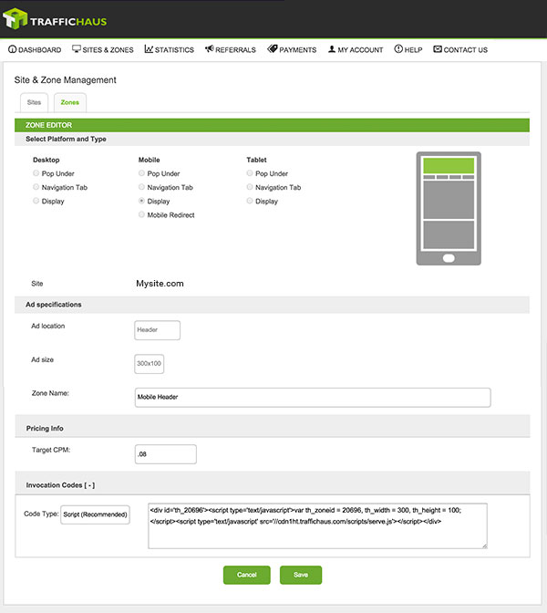
Task: Click the TrafficHaus logo
Action: [x=55, y=19]
